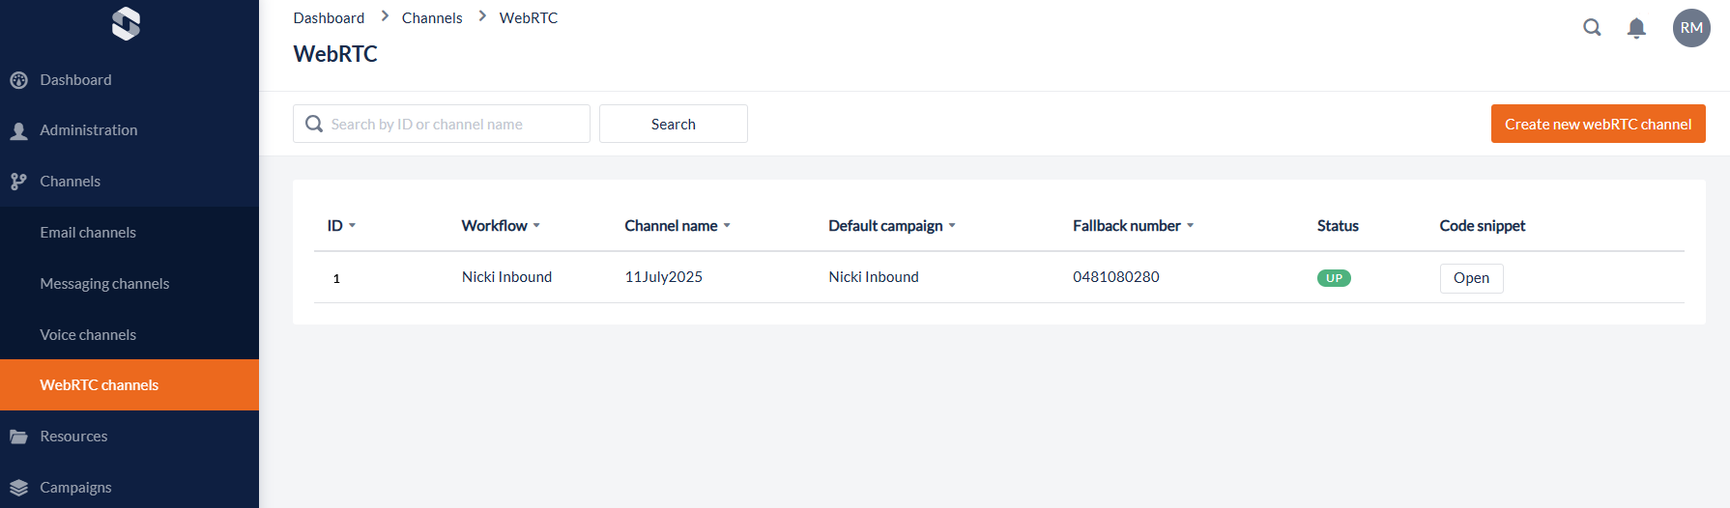This screenshot has width=1730, height=508.
Task: Click the Dashboard gauge icon in sidebar
Action: point(18,80)
